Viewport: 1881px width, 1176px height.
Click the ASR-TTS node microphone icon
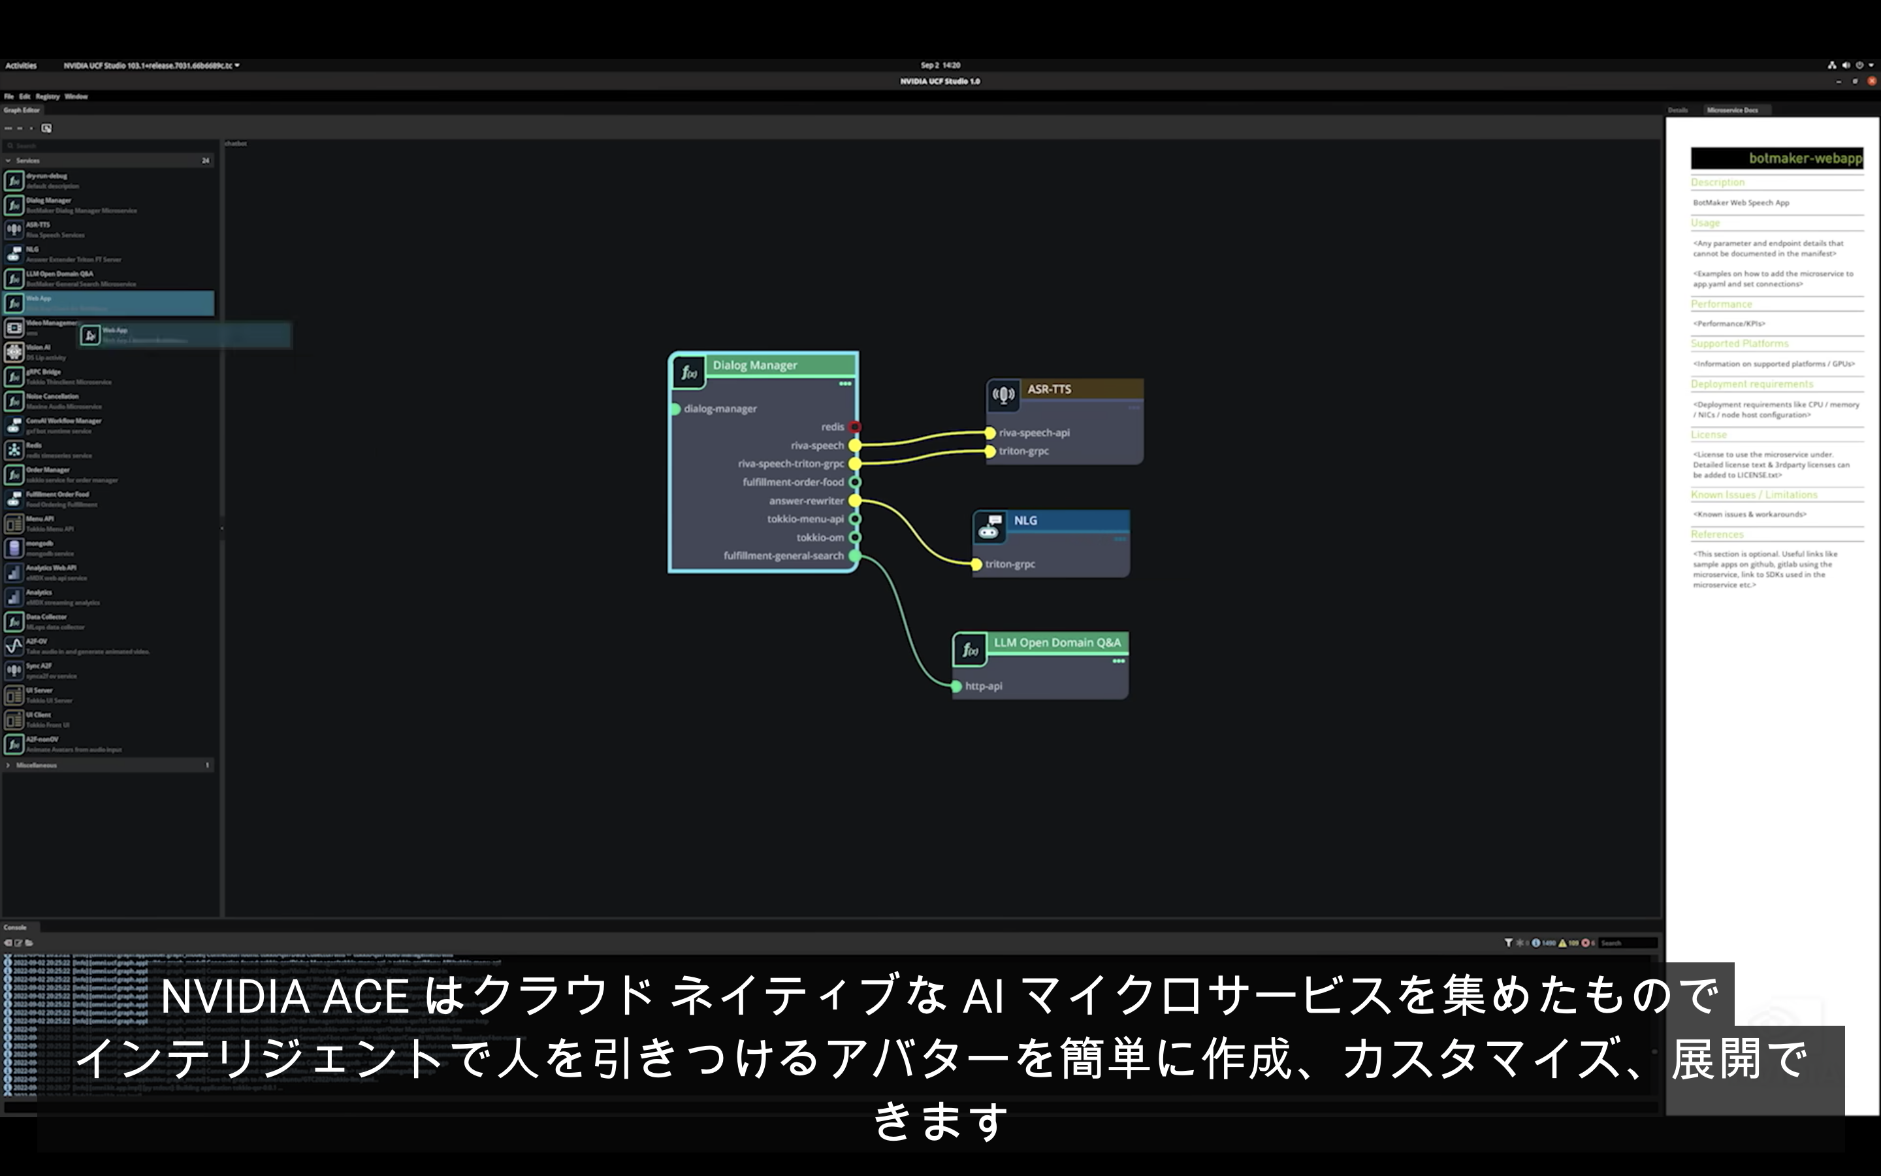pos(1003,395)
